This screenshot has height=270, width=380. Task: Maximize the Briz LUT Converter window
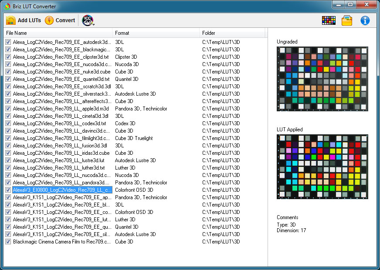(350, 5)
